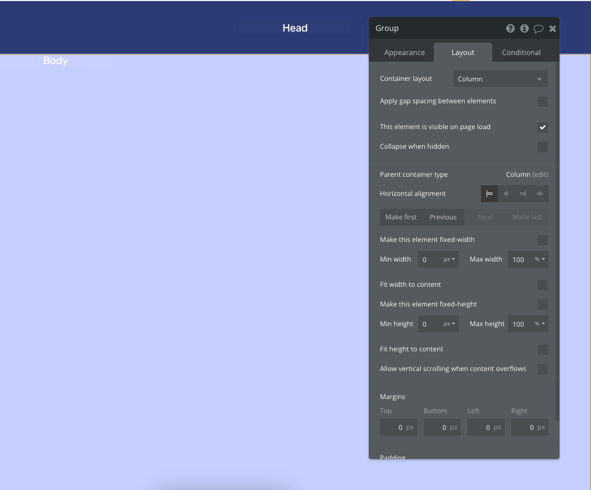Close the Group property panel
This screenshot has height=490, width=591.
point(552,29)
